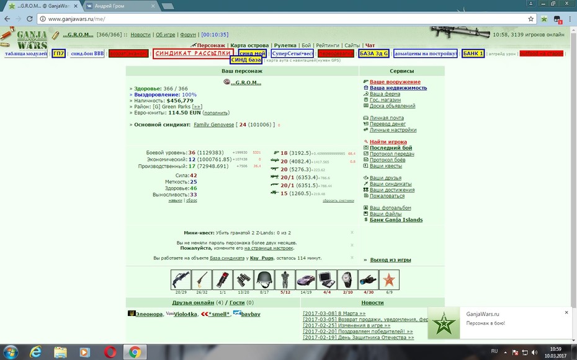Click the БАНК 1 shortcut button
This screenshot has height=360, width=577.
473,54
